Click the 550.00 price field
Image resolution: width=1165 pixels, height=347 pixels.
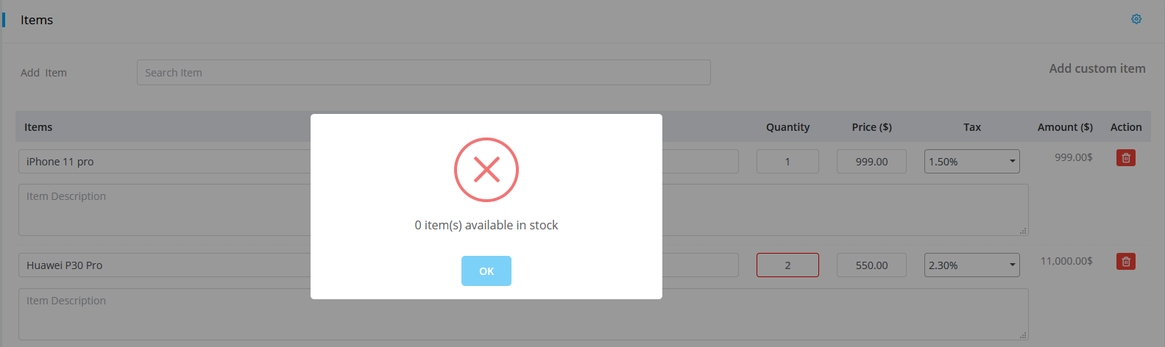click(871, 265)
